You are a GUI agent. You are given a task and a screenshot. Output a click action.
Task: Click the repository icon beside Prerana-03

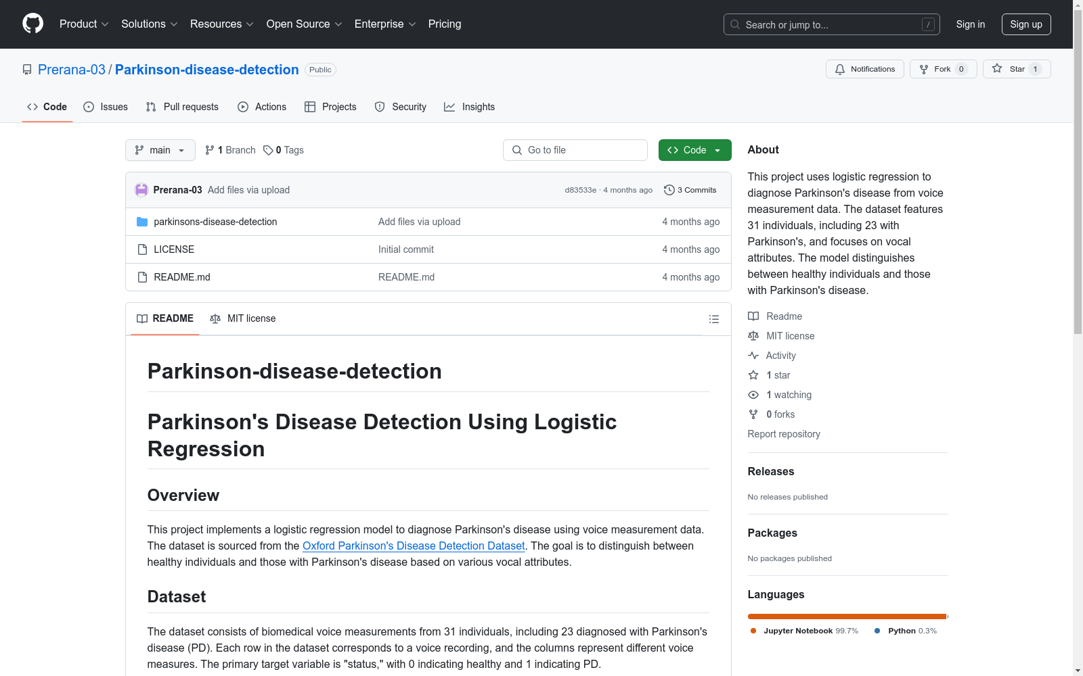pos(27,70)
